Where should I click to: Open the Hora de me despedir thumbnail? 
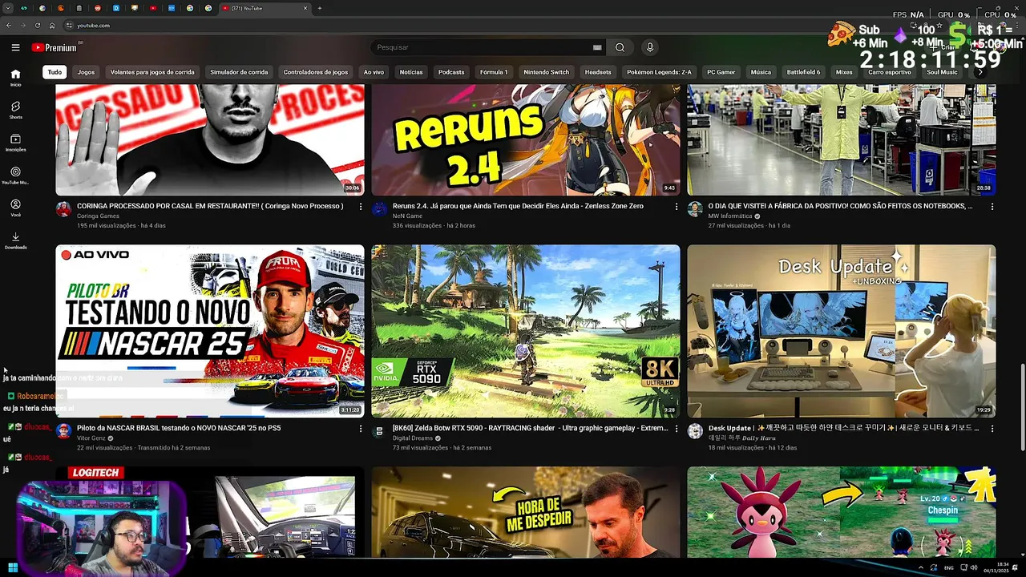[526, 512]
